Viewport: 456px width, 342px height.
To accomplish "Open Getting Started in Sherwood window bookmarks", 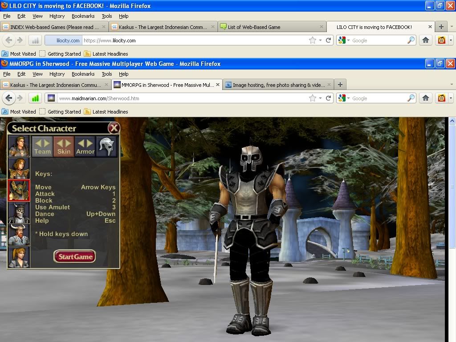I will point(60,112).
